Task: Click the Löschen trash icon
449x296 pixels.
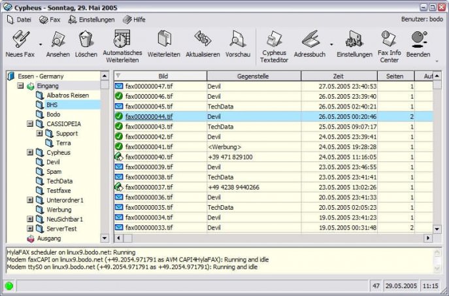Action: click(x=86, y=39)
